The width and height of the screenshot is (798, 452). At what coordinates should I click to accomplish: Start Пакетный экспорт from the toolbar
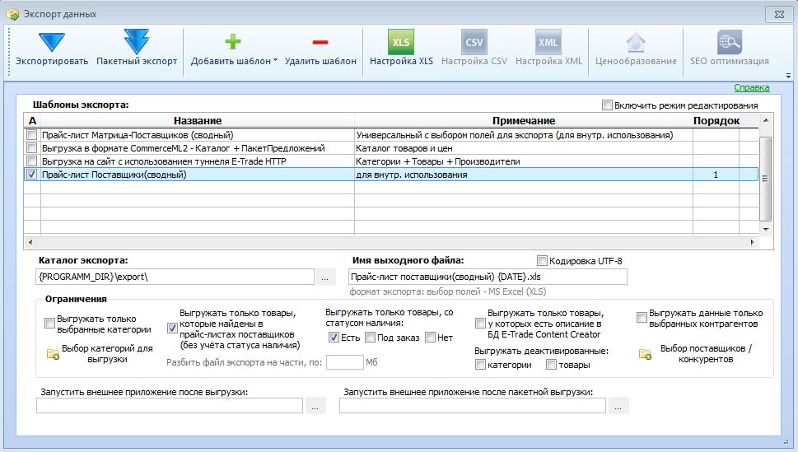(x=137, y=49)
